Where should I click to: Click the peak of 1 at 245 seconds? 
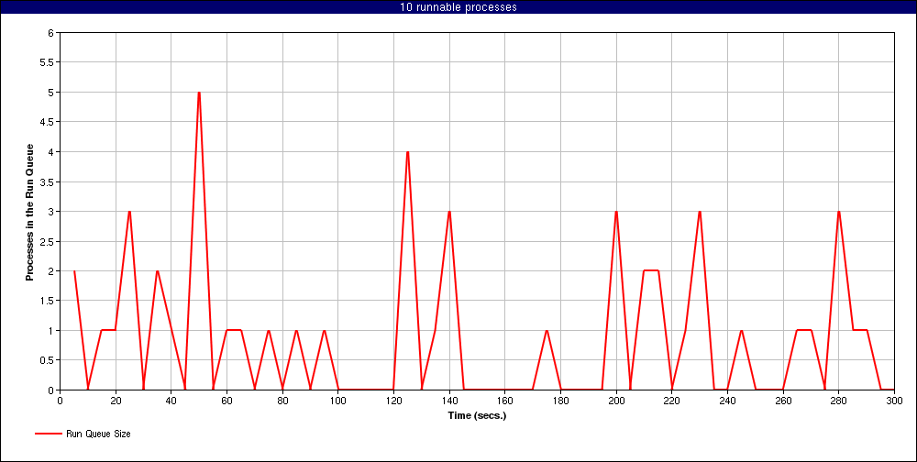pyautogui.click(x=742, y=330)
